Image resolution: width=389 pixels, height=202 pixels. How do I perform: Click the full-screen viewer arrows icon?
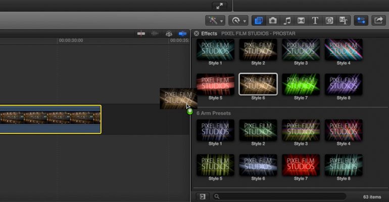pos(219,6)
